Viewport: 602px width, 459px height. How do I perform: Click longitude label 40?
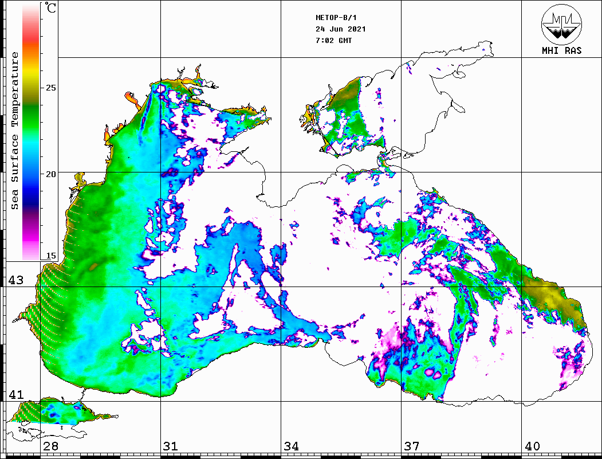click(x=532, y=446)
